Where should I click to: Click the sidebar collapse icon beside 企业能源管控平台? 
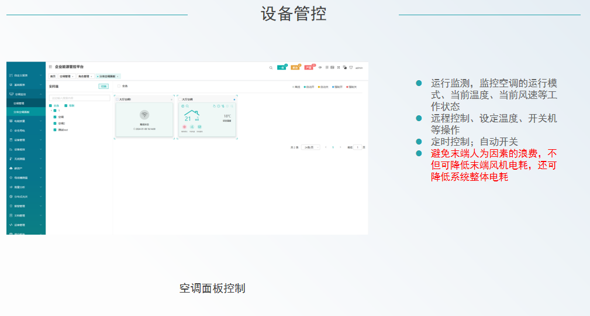[50, 67]
